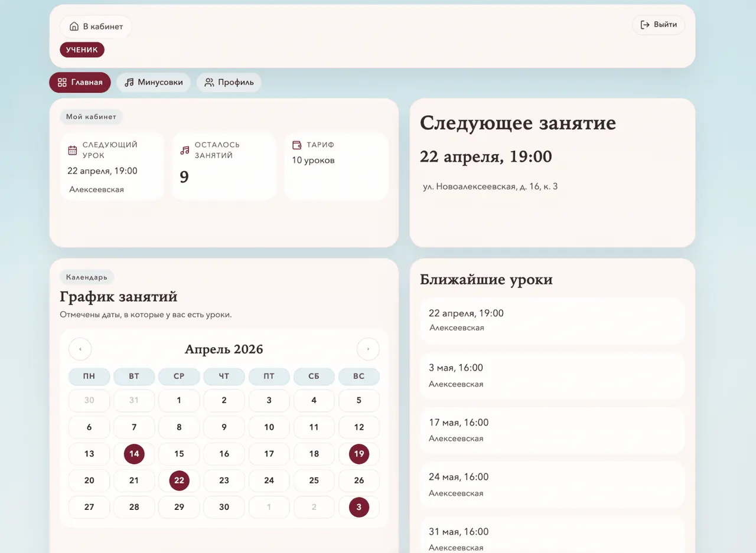Select the Главная tab
The height and width of the screenshot is (553, 756).
point(80,83)
